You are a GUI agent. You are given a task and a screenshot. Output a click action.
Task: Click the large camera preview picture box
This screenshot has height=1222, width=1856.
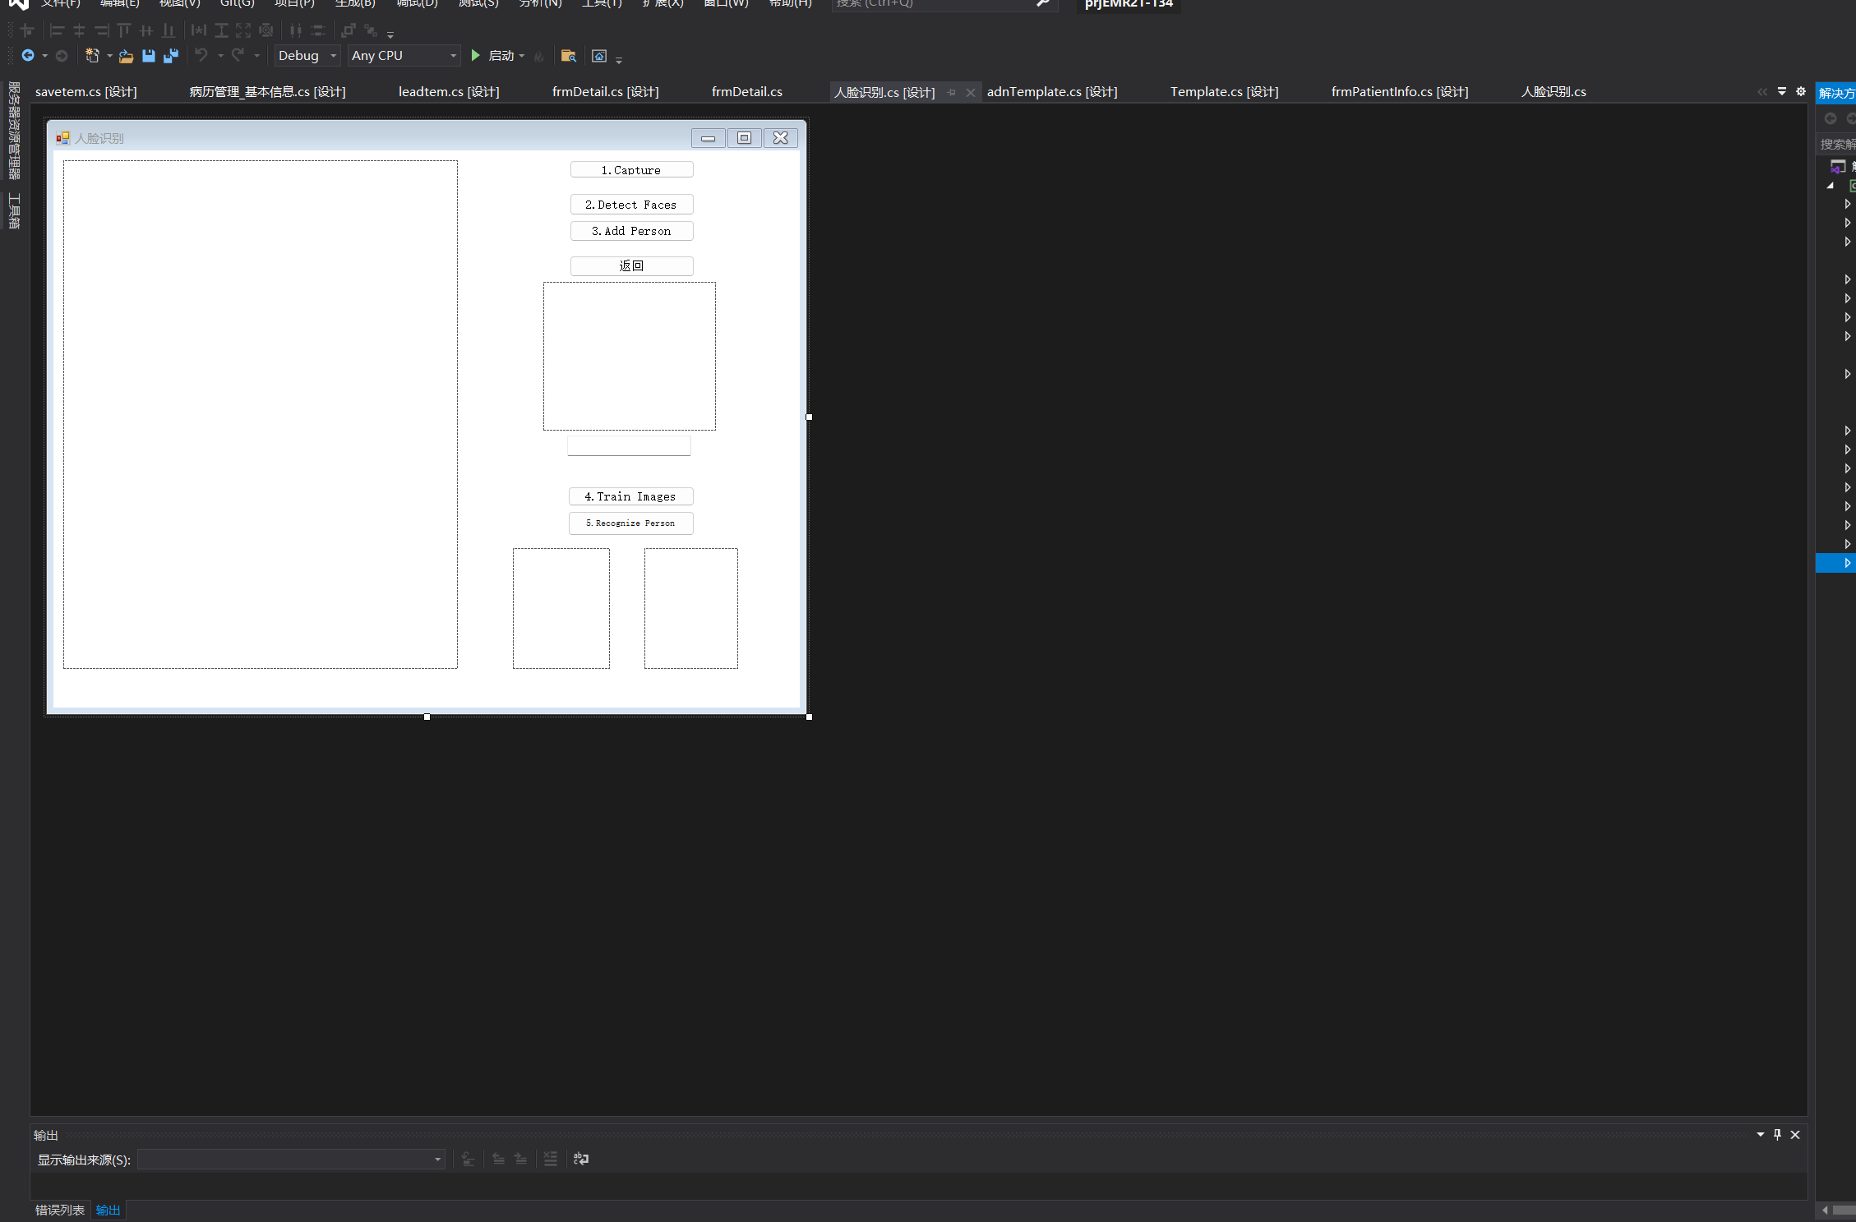click(261, 415)
